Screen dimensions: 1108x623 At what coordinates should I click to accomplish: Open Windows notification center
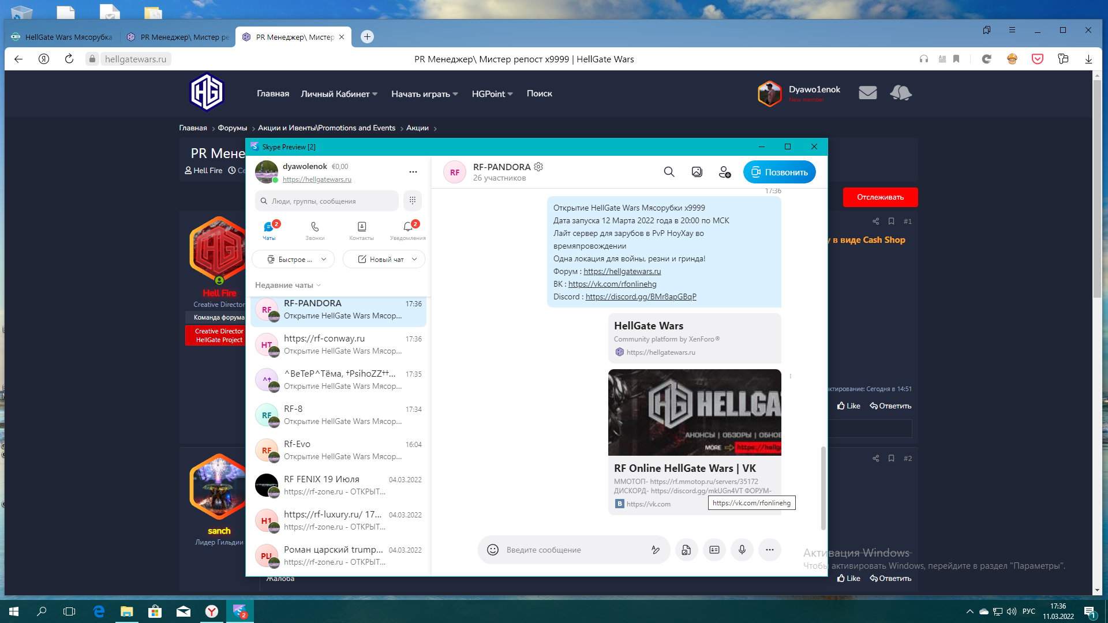(1089, 611)
